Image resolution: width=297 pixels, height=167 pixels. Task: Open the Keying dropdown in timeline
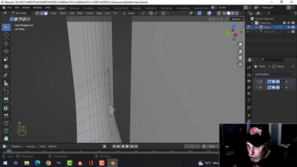click(32, 147)
